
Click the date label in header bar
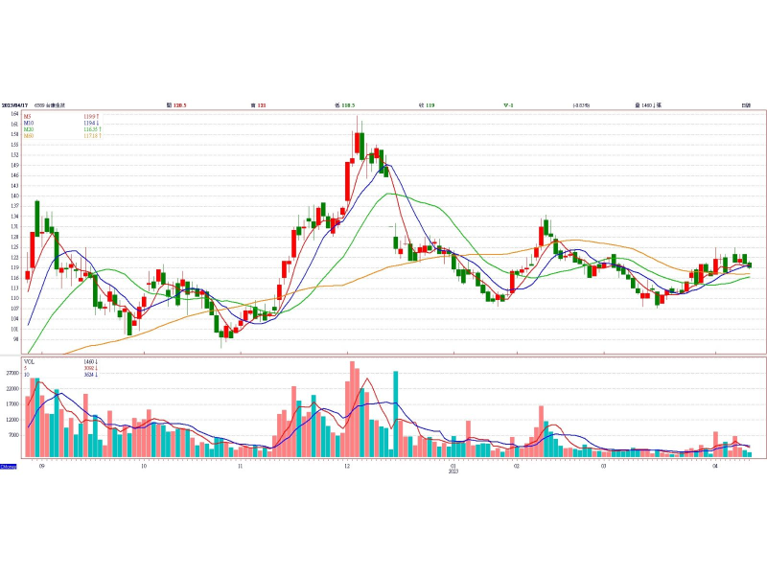point(13,104)
